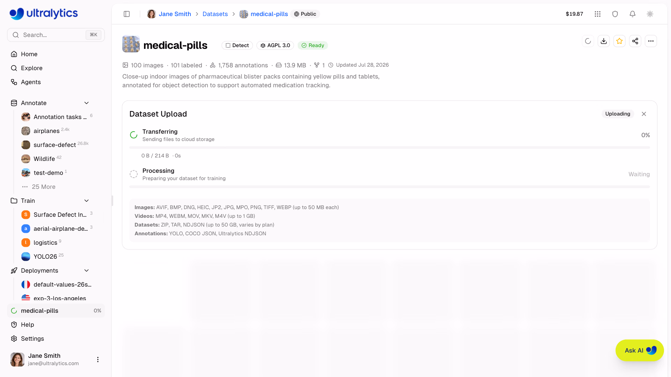
Task: Open notifications bell
Action: click(x=633, y=14)
